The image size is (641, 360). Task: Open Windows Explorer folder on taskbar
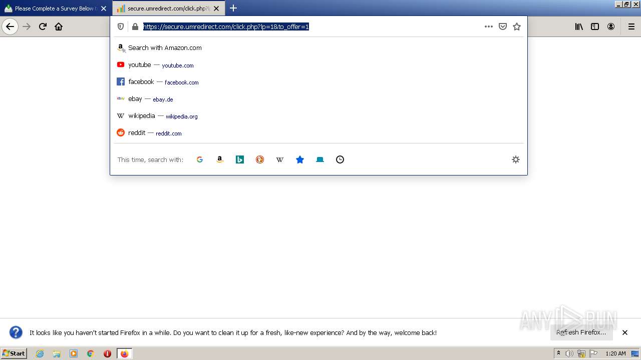(57, 353)
